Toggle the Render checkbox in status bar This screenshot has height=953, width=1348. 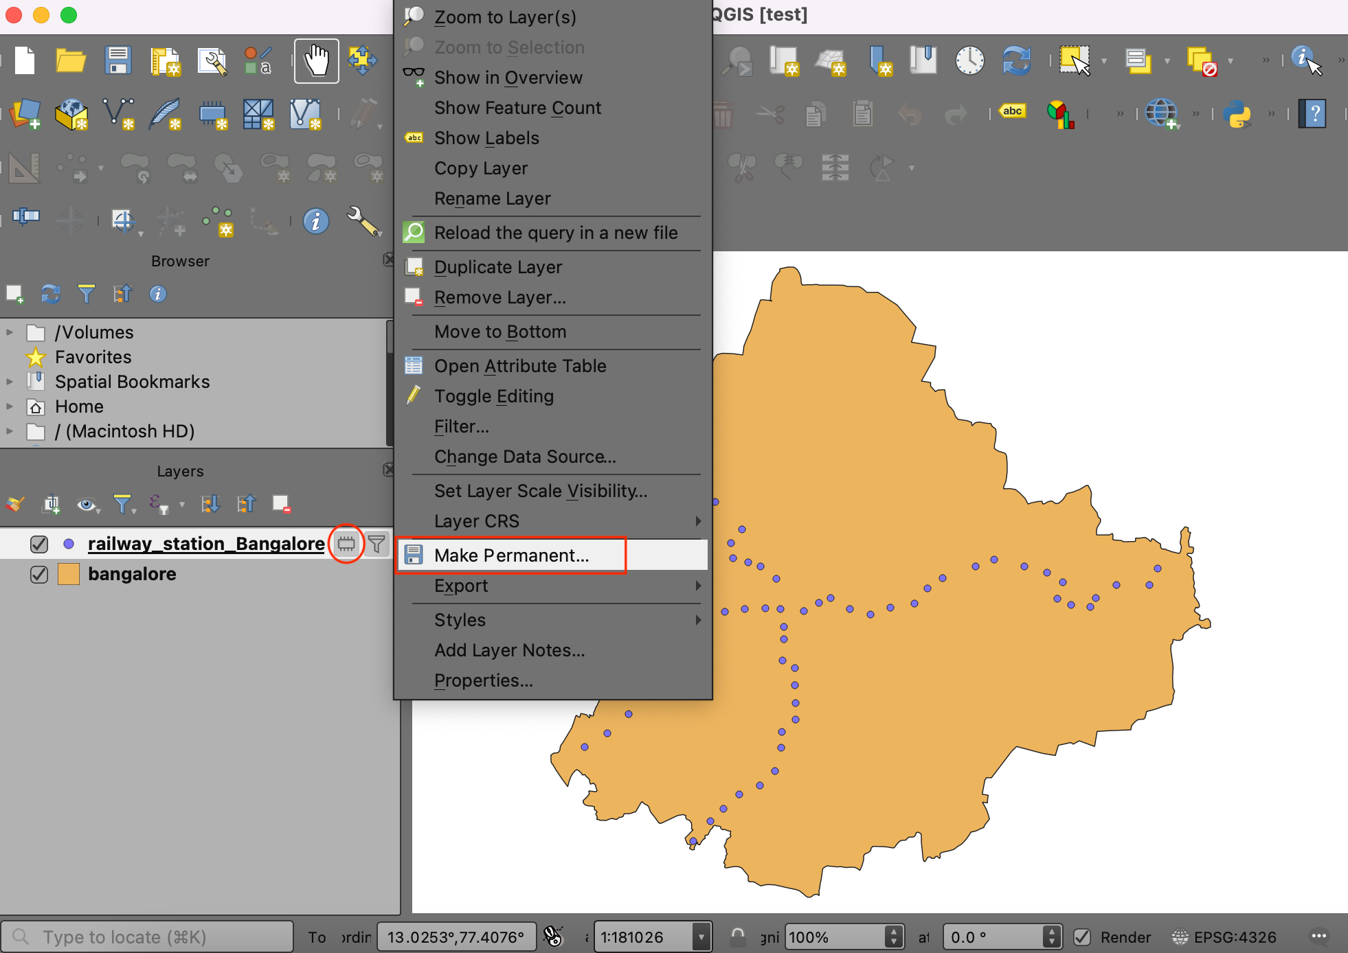pos(1082,937)
